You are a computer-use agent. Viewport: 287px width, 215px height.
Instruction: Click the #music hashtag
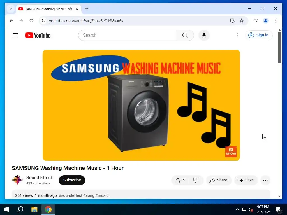point(102,195)
